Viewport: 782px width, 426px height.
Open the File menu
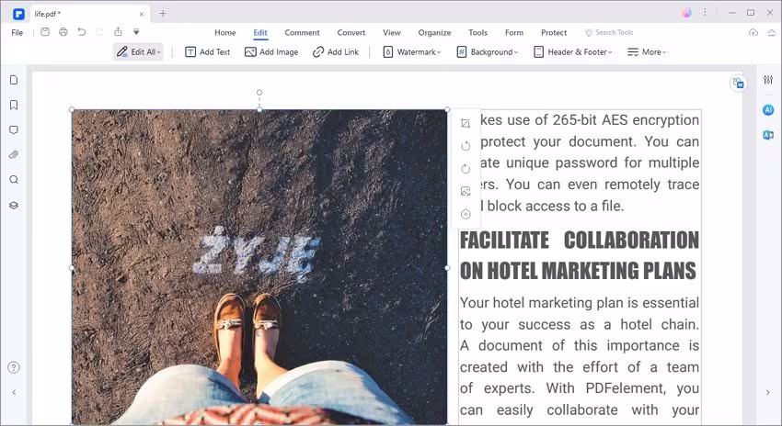pos(17,32)
